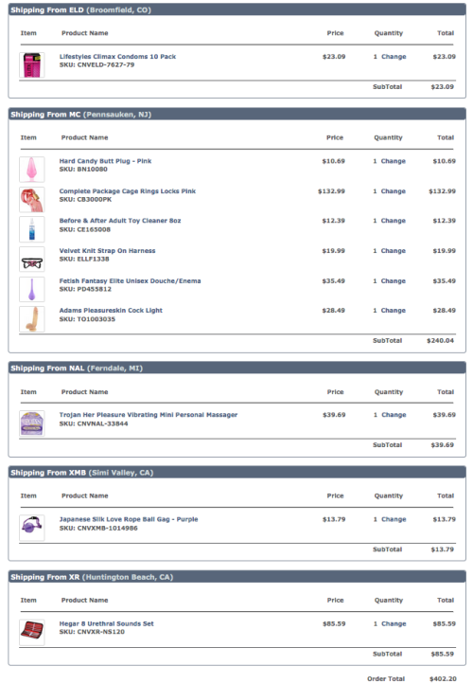Open the Hegar sounds set thumbnail

tap(32, 632)
